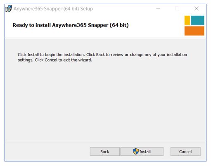Viewport: 211px width, 166px height.
Task: Click the orange block of the logo
Action: [x=194, y=31]
